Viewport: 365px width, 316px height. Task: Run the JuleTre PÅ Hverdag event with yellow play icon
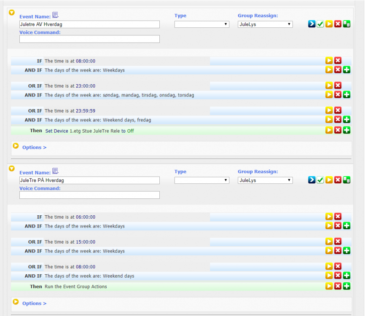pyautogui.click(x=329, y=180)
